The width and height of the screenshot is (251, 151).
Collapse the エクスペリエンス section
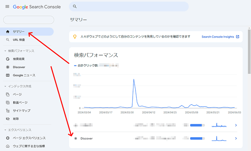coord(18,130)
